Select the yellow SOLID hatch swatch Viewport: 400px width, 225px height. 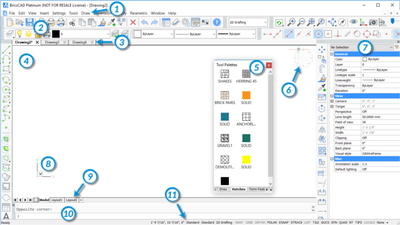pos(246,160)
